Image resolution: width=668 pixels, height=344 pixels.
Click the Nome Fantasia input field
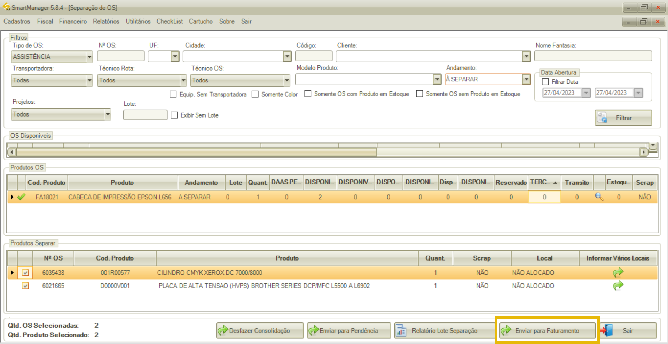593,56
